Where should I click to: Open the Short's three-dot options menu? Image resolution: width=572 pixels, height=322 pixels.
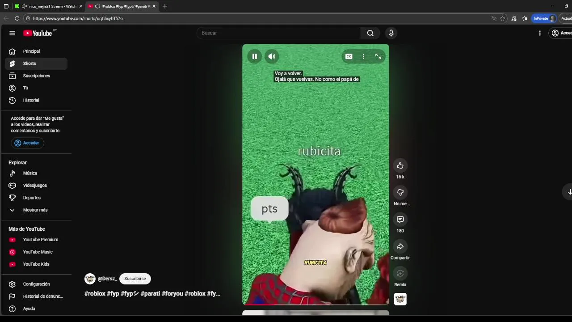point(363,56)
